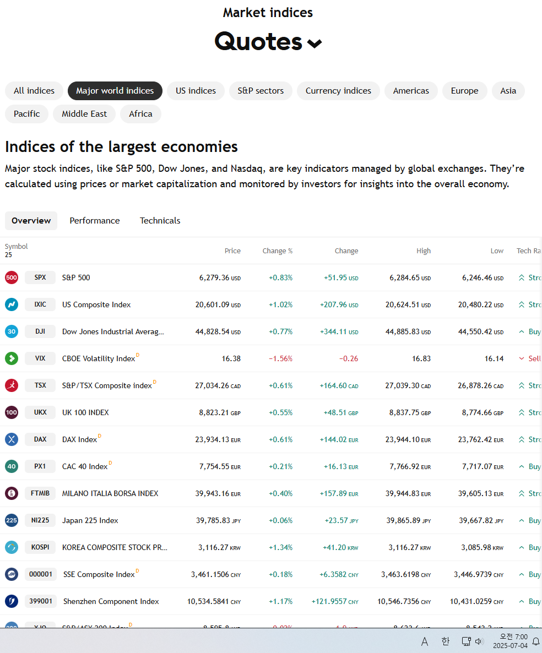
Task: Open the IXIC ticker symbol link
Action: pyautogui.click(x=40, y=304)
